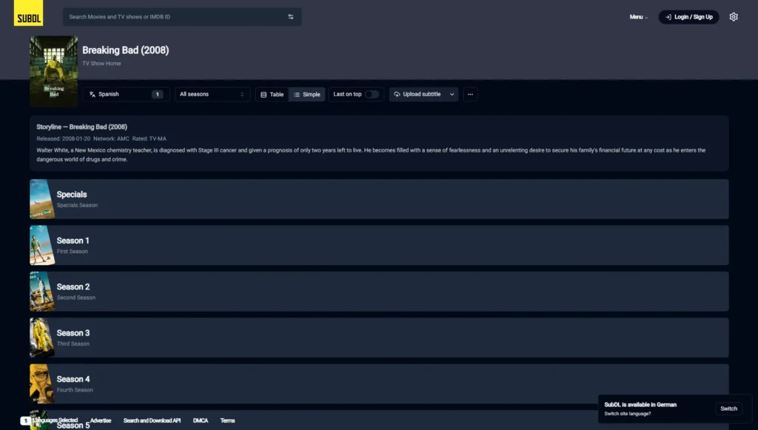
Task: Open the Spanish language selector
Action: pyautogui.click(x=126, y=94)
